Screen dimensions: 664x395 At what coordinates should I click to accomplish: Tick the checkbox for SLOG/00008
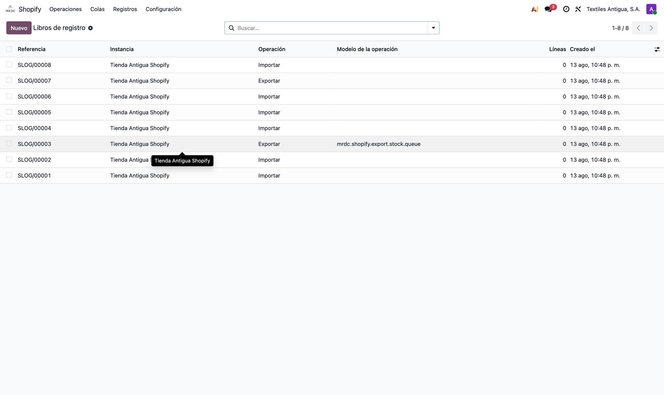(x=9, y=65)
